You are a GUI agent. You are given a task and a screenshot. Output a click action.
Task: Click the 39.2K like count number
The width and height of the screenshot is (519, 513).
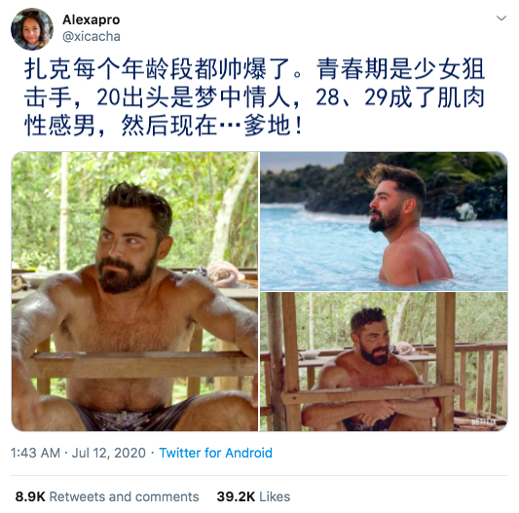(236, 496)
